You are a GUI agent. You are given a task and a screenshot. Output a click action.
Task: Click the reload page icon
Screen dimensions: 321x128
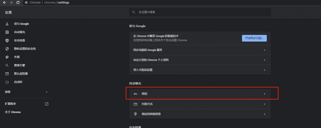[18, 2]
